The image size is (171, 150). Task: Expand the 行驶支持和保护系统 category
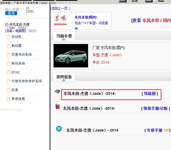click(x=27, y=81)
